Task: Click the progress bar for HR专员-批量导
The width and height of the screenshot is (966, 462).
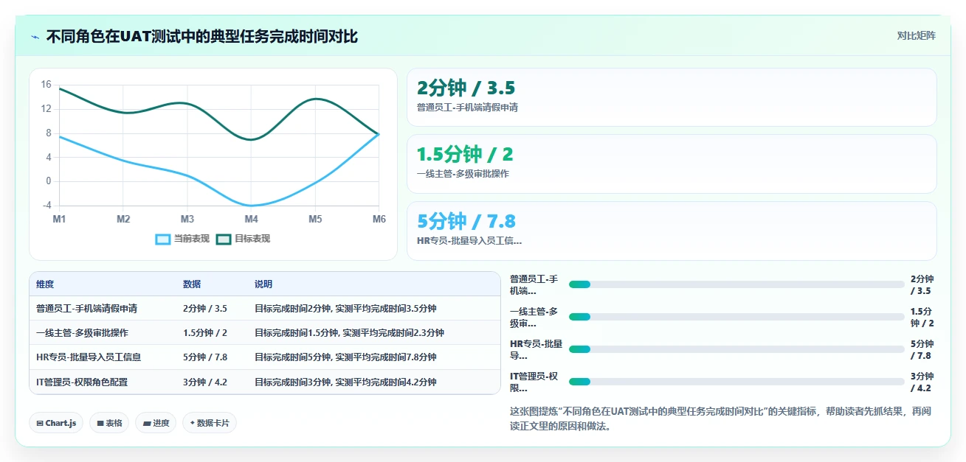Action: 736,349
